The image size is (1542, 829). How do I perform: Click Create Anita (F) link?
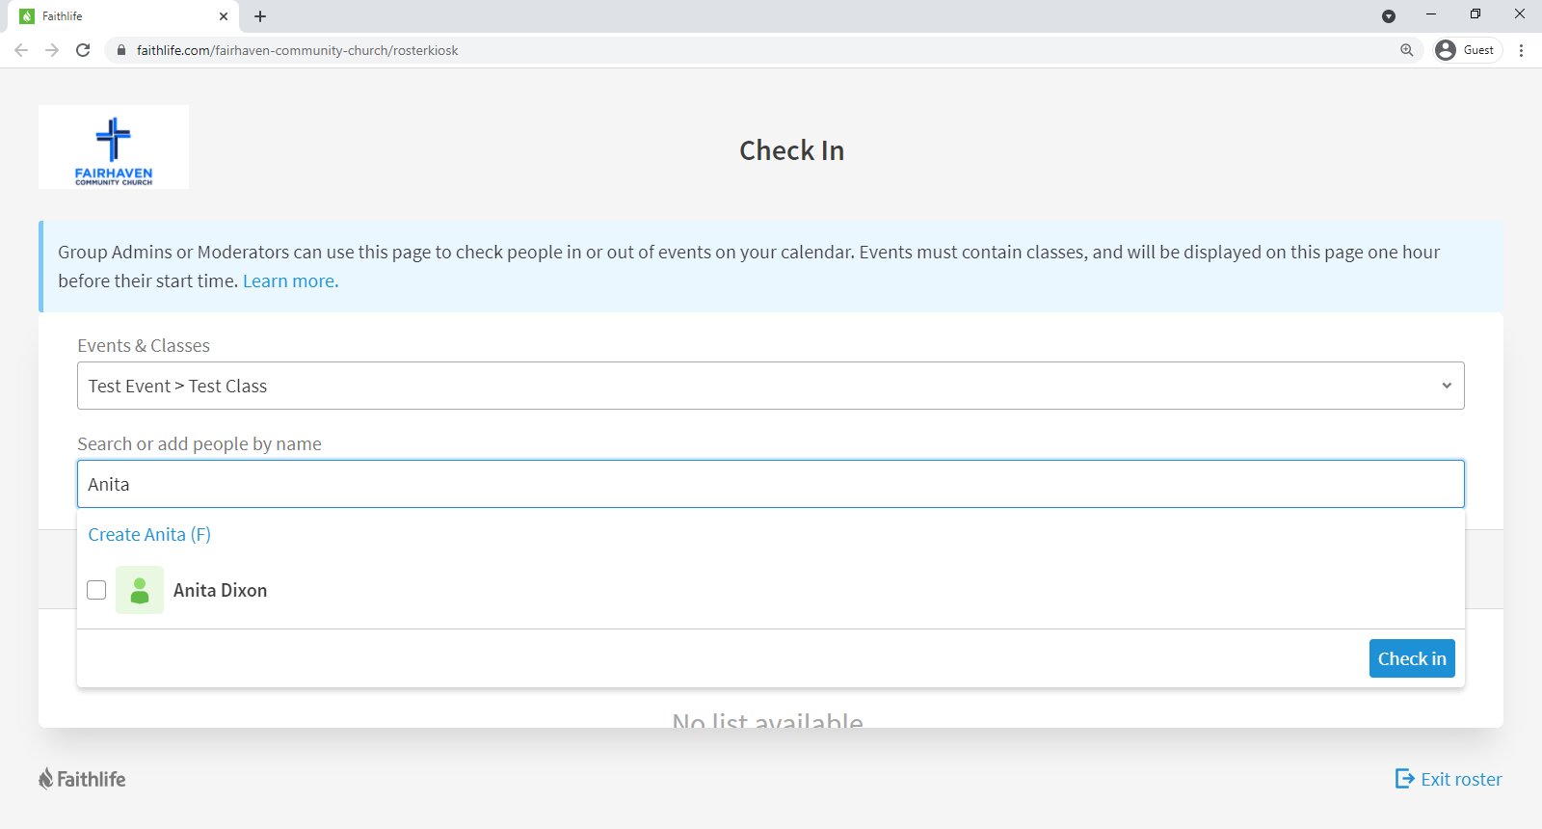coord(149,535)
